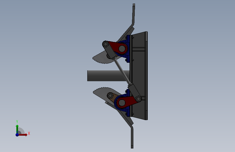
Task: Select the lower red lever arm
Action: [127, 102]
